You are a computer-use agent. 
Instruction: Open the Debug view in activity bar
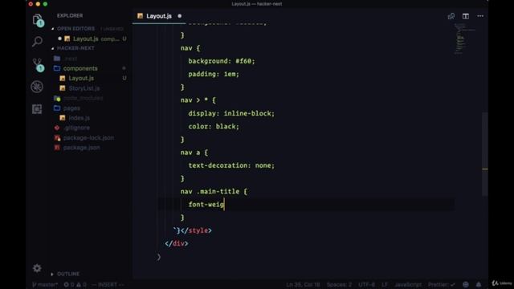pyautogui.click(x=37, y=87)
